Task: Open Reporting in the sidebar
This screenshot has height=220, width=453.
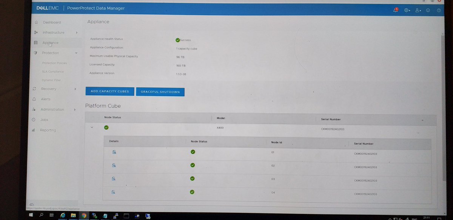Action: pyautogui.click(x=48, y=130)
